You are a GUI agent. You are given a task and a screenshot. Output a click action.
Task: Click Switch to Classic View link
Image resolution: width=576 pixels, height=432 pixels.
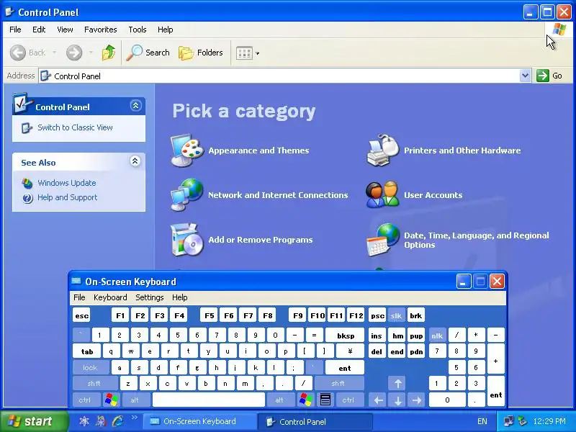pos(75,127)
